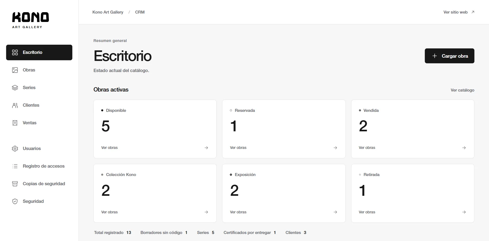Click Total registrado 13 stat

[112, 233]
